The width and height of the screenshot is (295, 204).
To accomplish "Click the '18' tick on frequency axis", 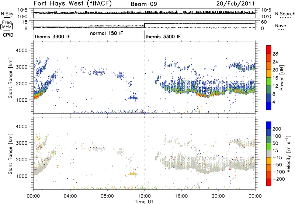I will pyautogui.click(x=25, y=22).
